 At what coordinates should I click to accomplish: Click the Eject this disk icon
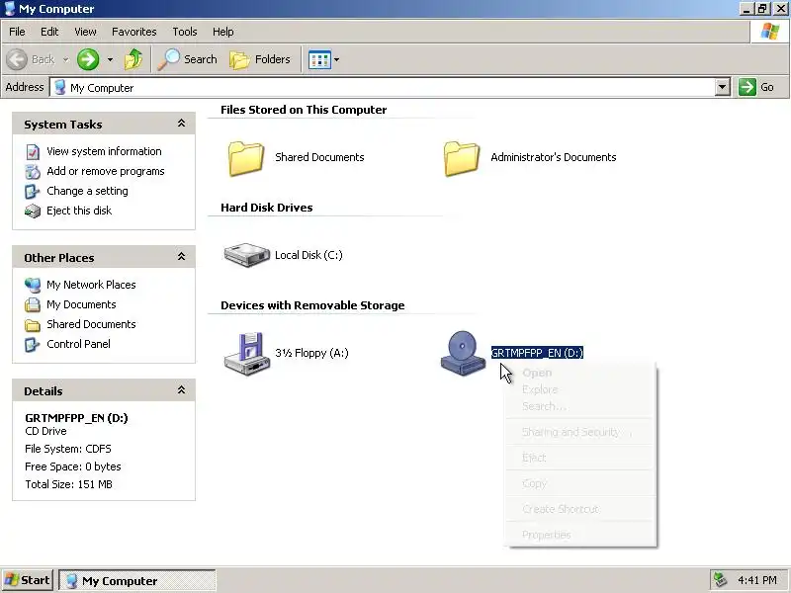point(33,211)
